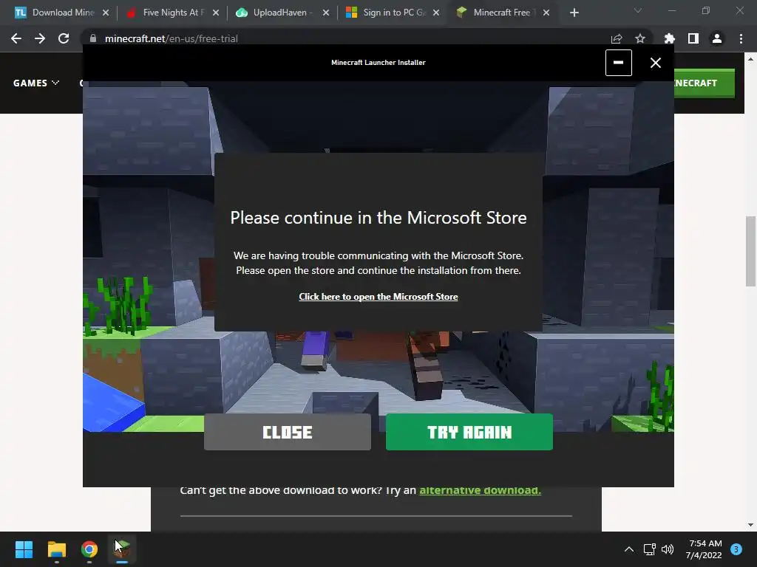Close the UploadHaven tab
The width and height of the screenshot is (757, 567).
click(x=326, y=13)
